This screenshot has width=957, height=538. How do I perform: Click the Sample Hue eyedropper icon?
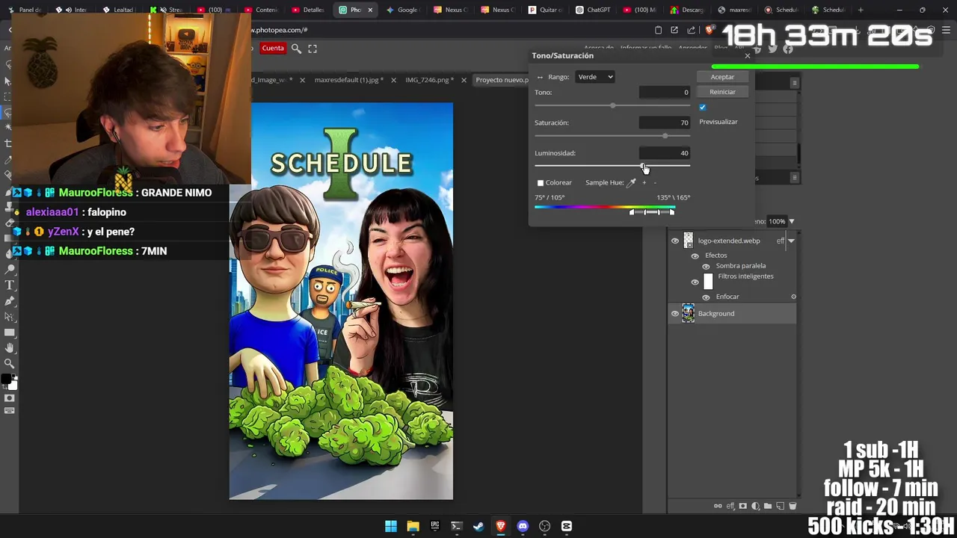[x=632, y=182]
